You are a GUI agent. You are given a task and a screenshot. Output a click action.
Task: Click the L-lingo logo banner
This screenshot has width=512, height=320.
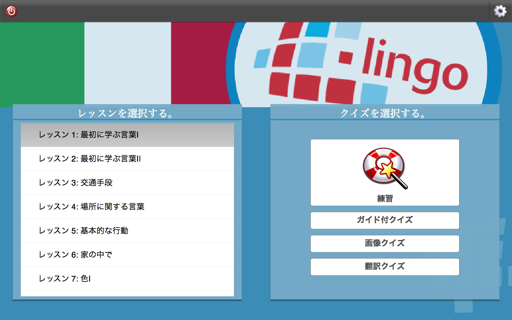(364, 64)
